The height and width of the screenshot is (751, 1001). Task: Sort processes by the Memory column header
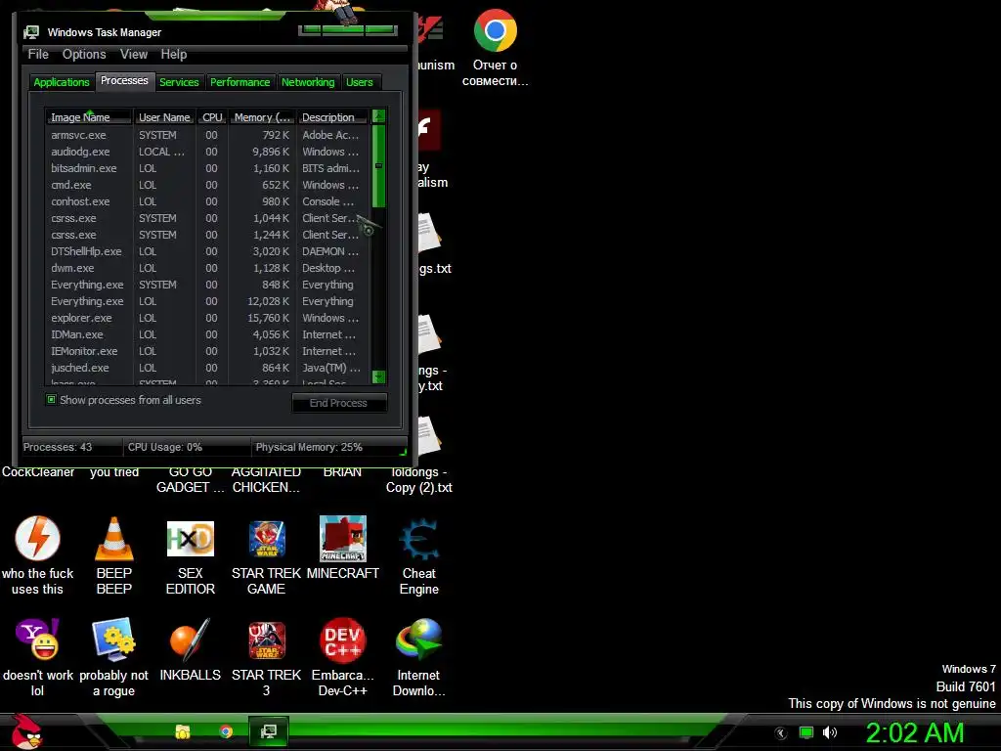(x=262, y=117)
